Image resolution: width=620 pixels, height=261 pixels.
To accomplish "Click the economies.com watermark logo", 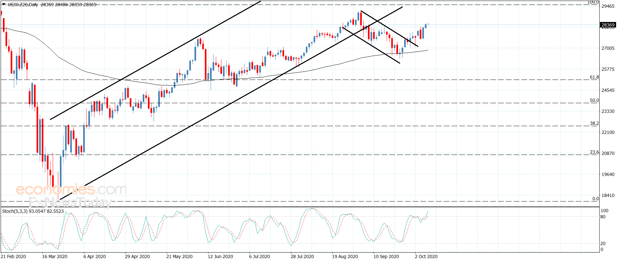I will (x=71, y=189).
